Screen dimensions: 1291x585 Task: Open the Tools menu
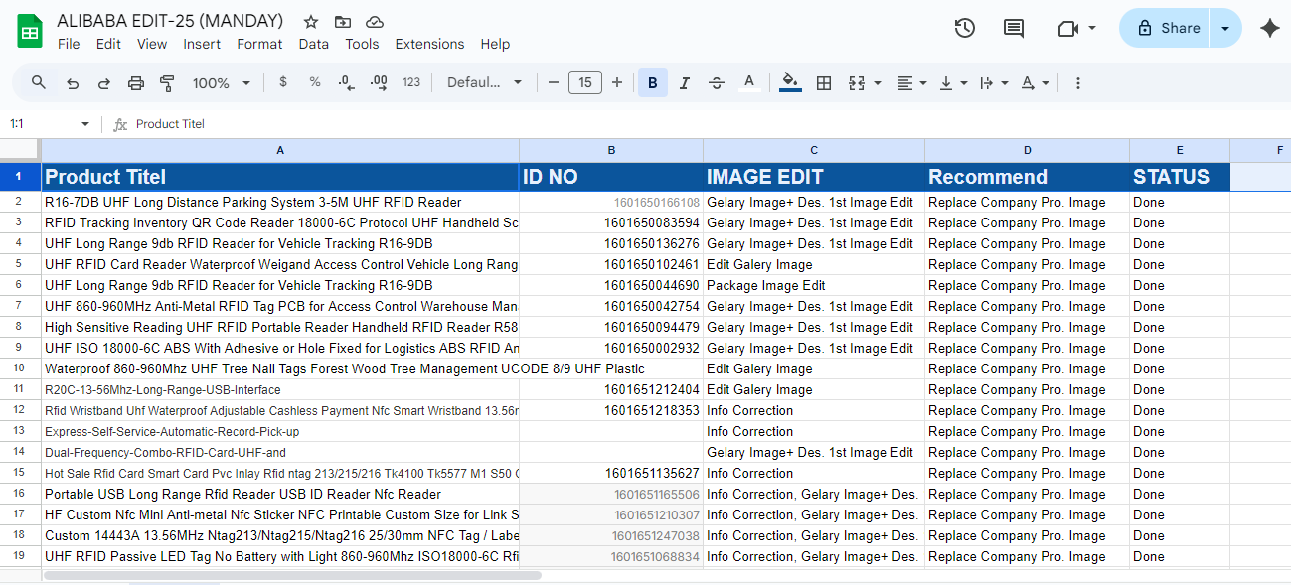tap(362, 44)
